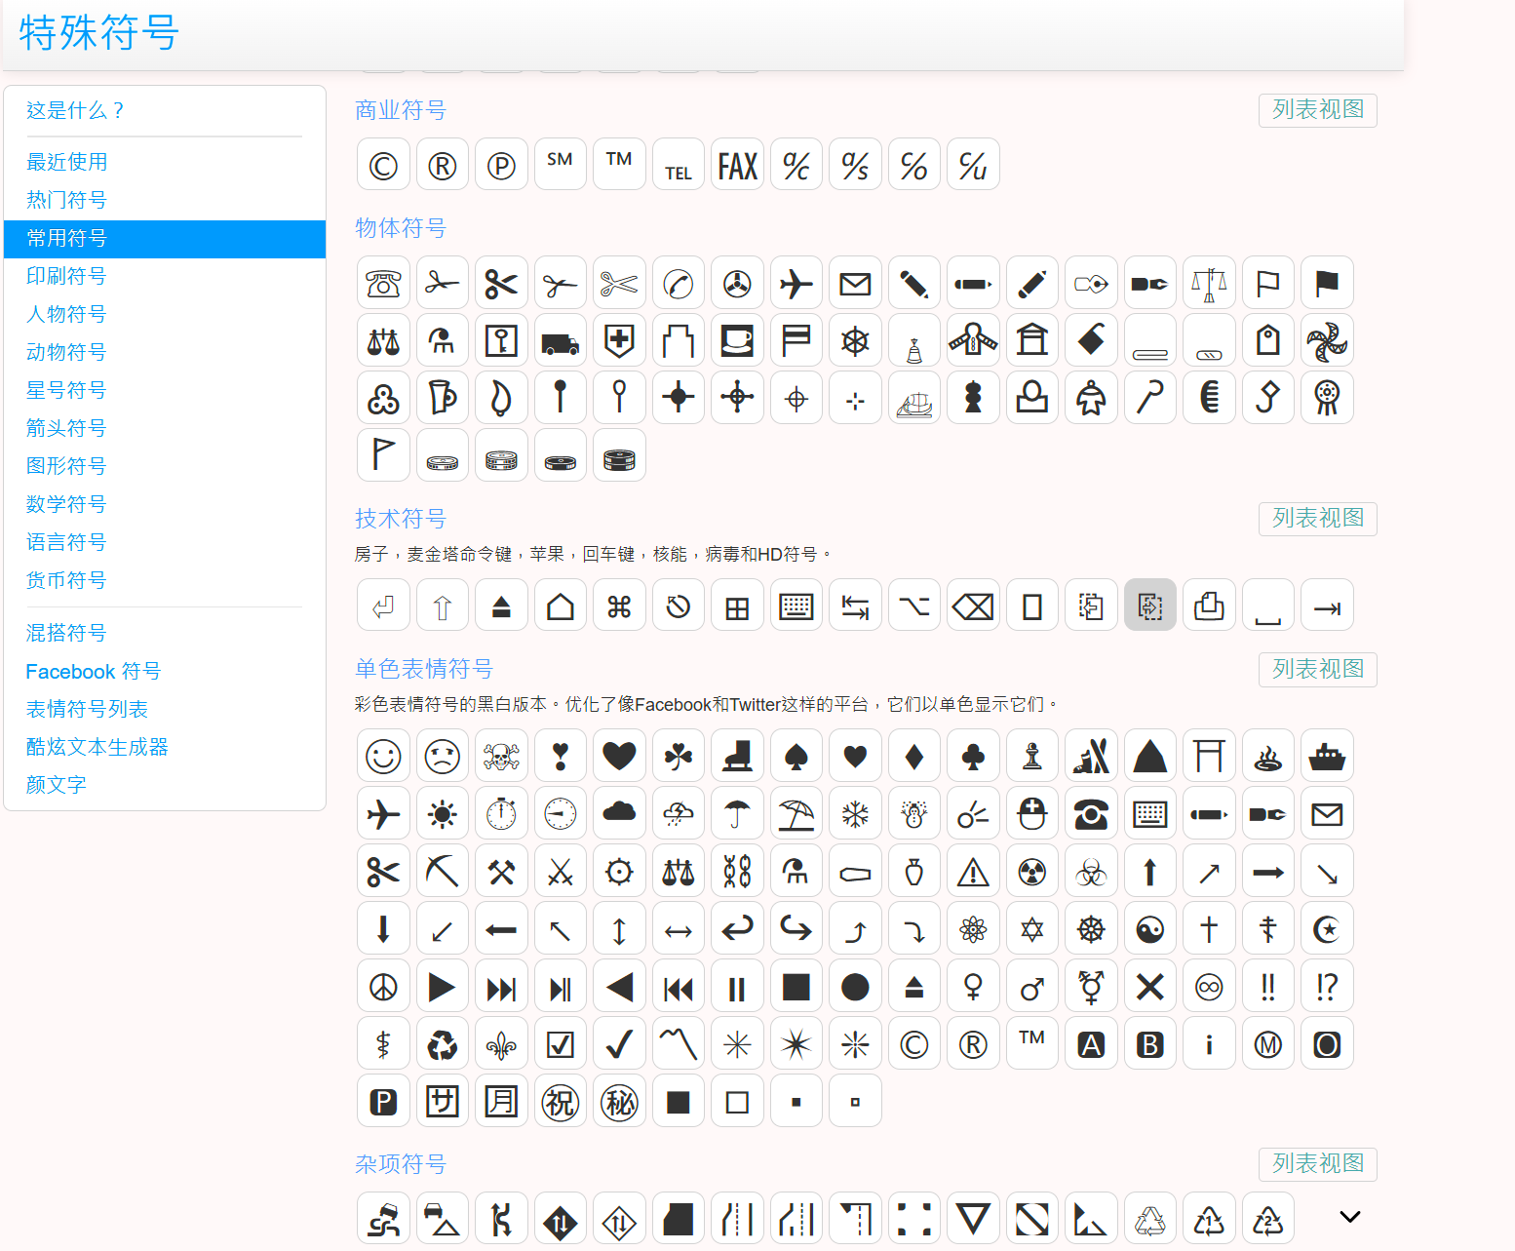1515x1251 pixels.
Task: Choose the skull and crossbones symbol
Action: point(501,757)
